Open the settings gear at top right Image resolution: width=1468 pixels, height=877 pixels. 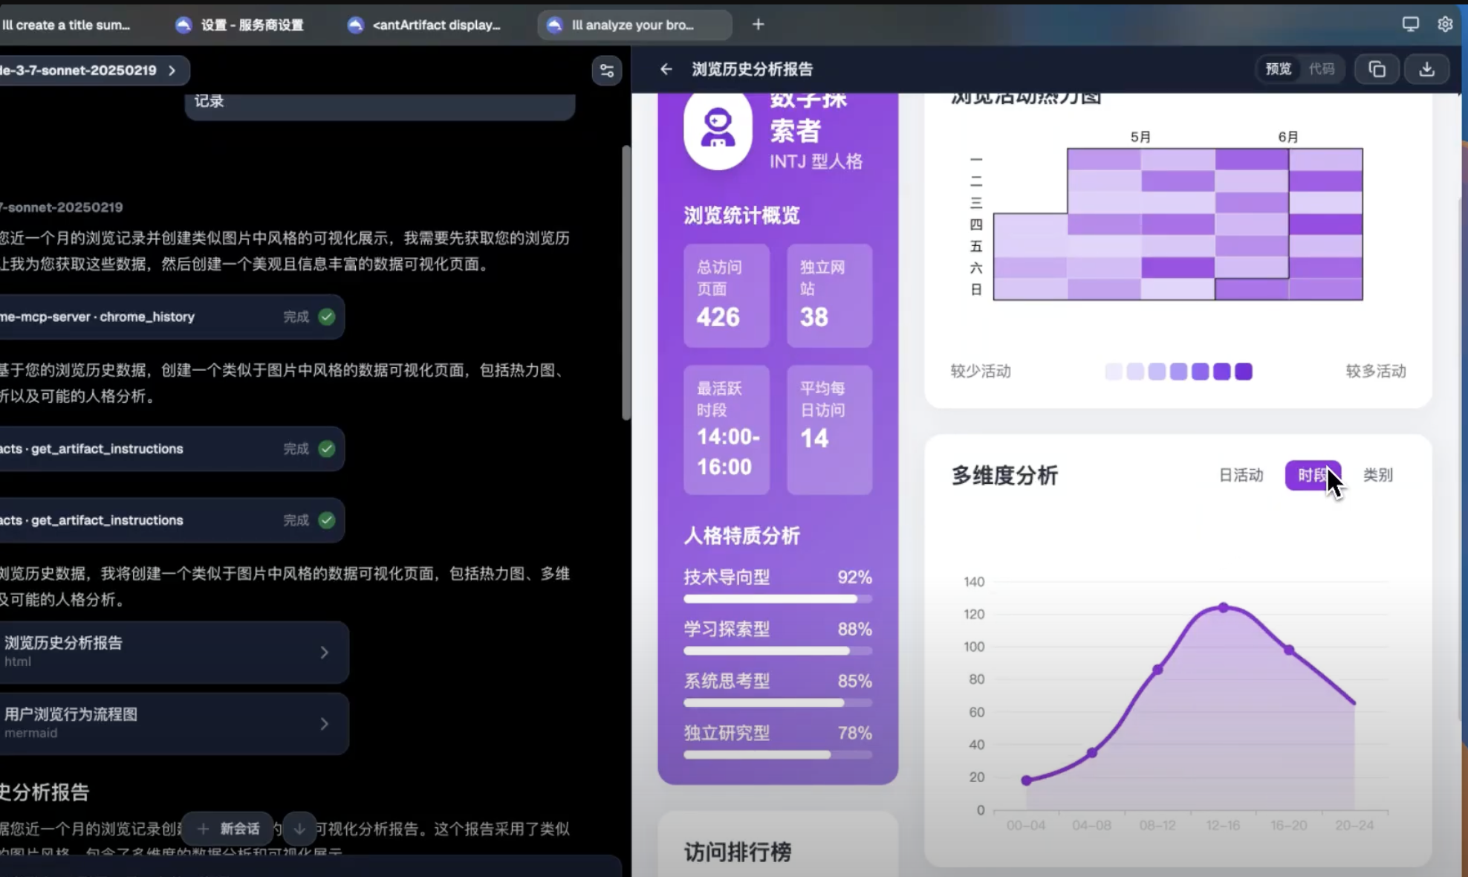click(1444, 24)
